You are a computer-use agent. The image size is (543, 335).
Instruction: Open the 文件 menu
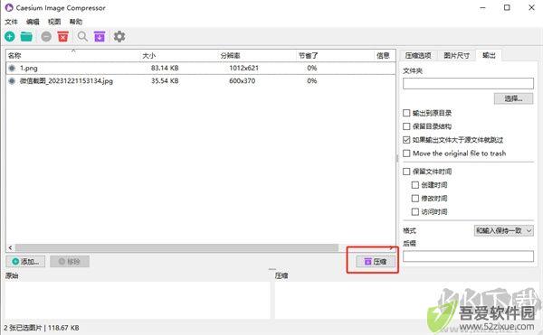coord(11,22)
